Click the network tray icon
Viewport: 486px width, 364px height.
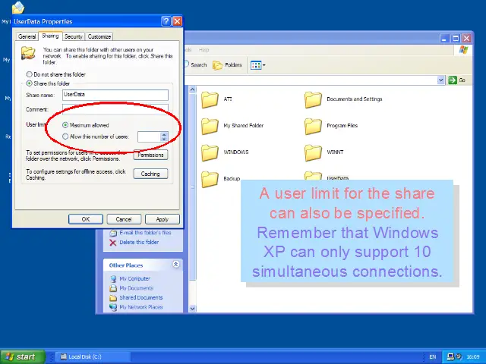(451, 356)
